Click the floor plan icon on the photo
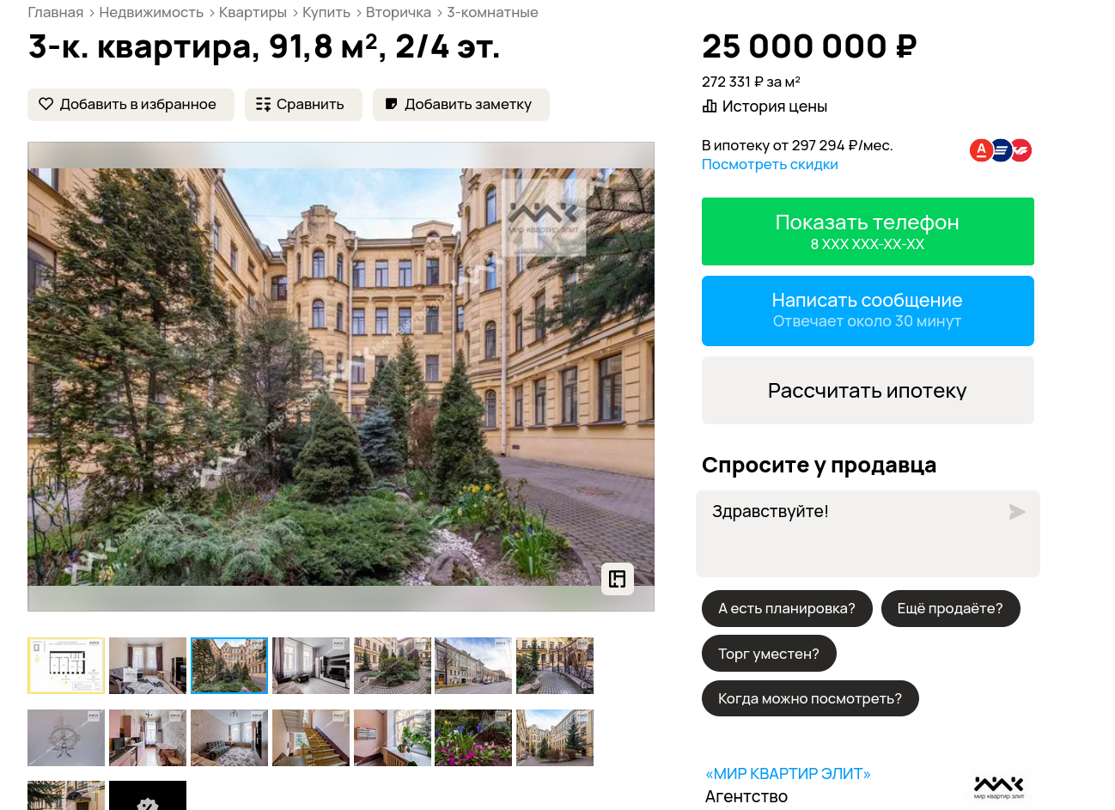 point(618,579)
